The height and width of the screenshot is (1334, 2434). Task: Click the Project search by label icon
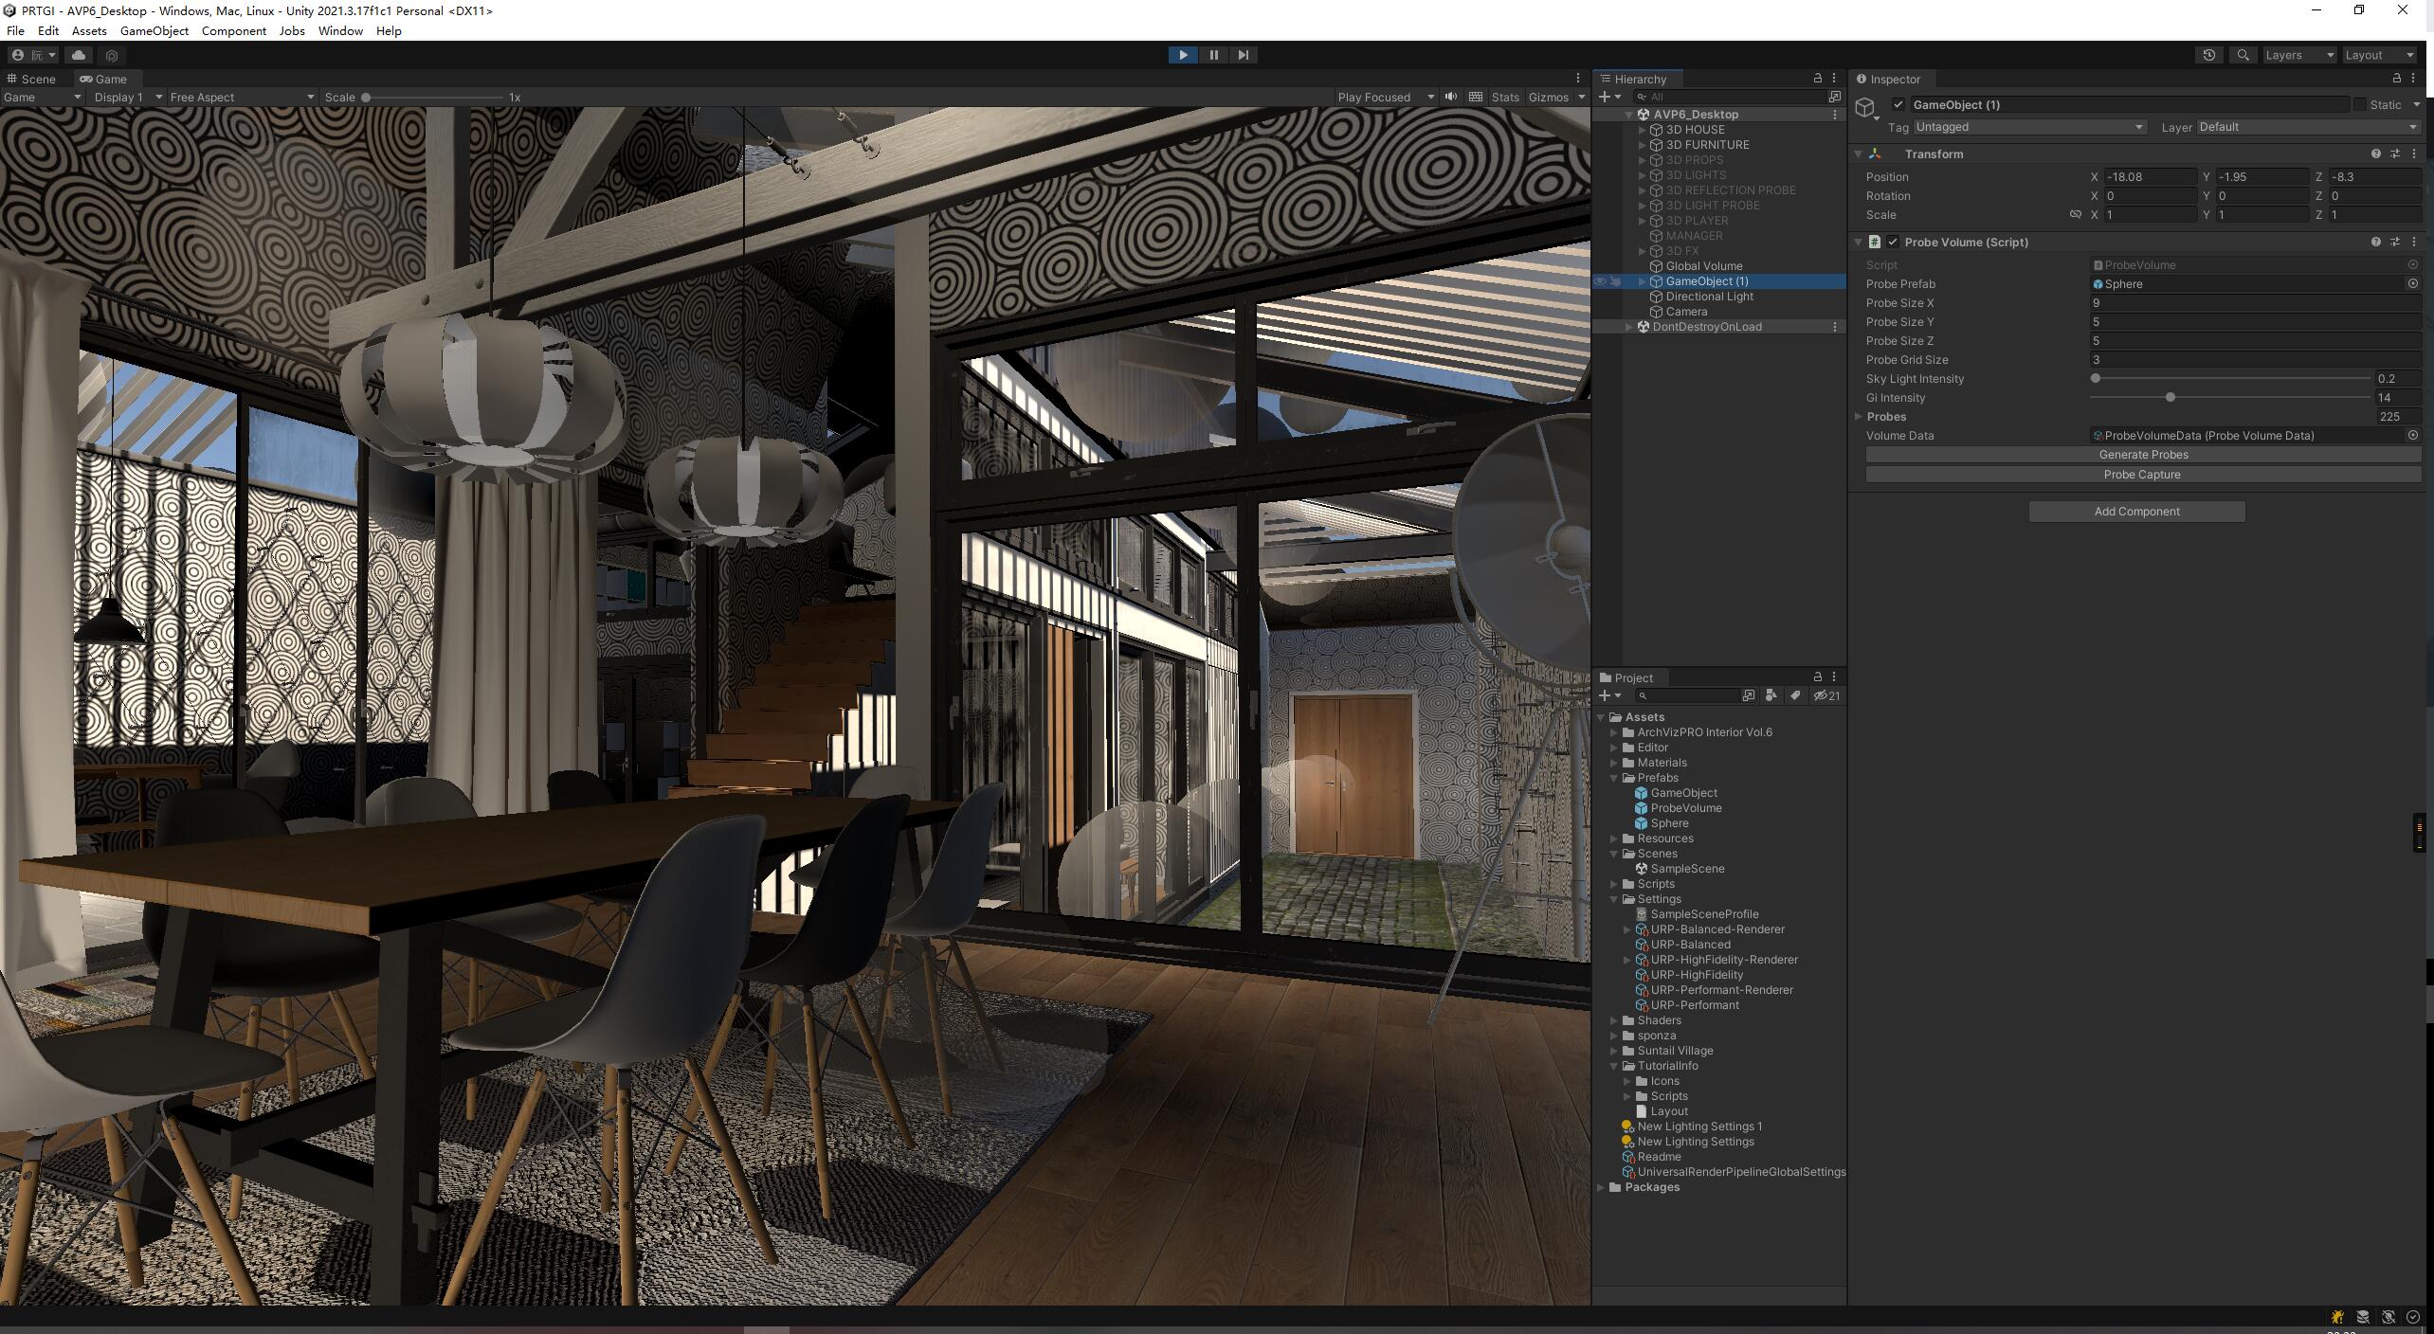1794,695
